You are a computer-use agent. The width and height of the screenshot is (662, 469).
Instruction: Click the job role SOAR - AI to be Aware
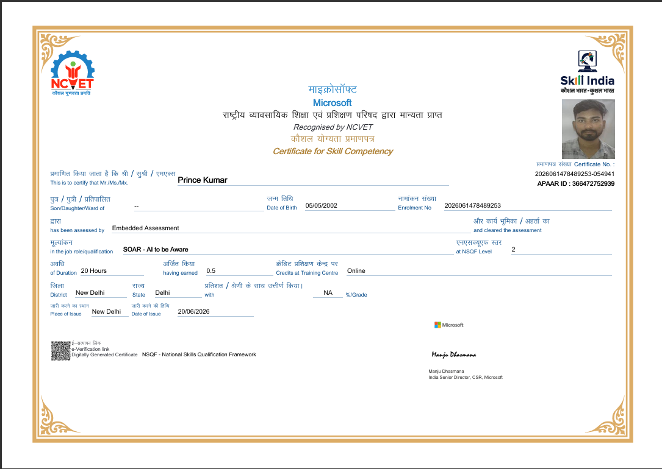pos(156,250)
